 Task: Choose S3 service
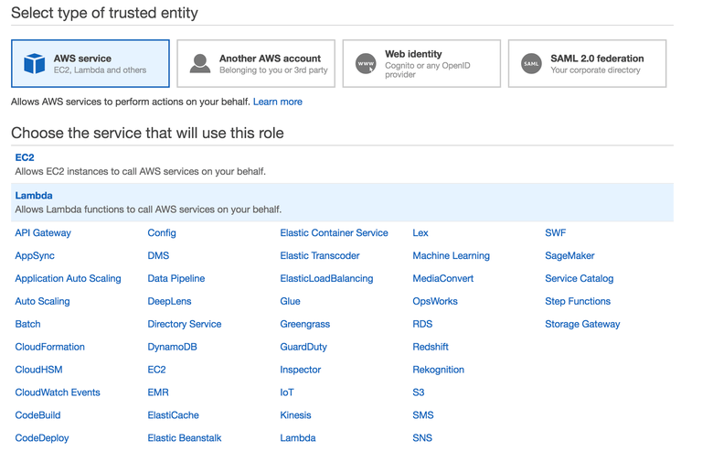click(x=419, y=392)
